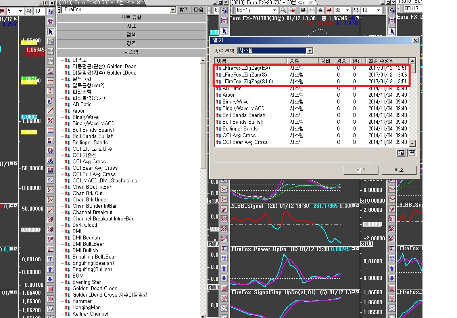Click the dialog list vertical scrollbar down arrow
The width and height of the screenshot is (457, 318).
click(x=413, y=144)
